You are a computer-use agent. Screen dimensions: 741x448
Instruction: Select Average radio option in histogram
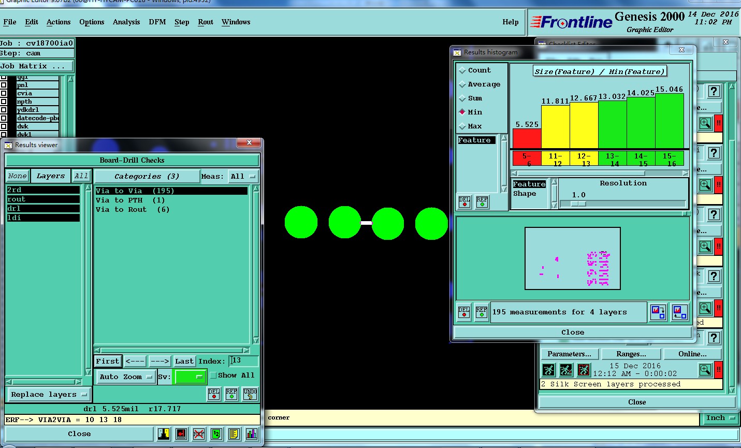(462, 84)
